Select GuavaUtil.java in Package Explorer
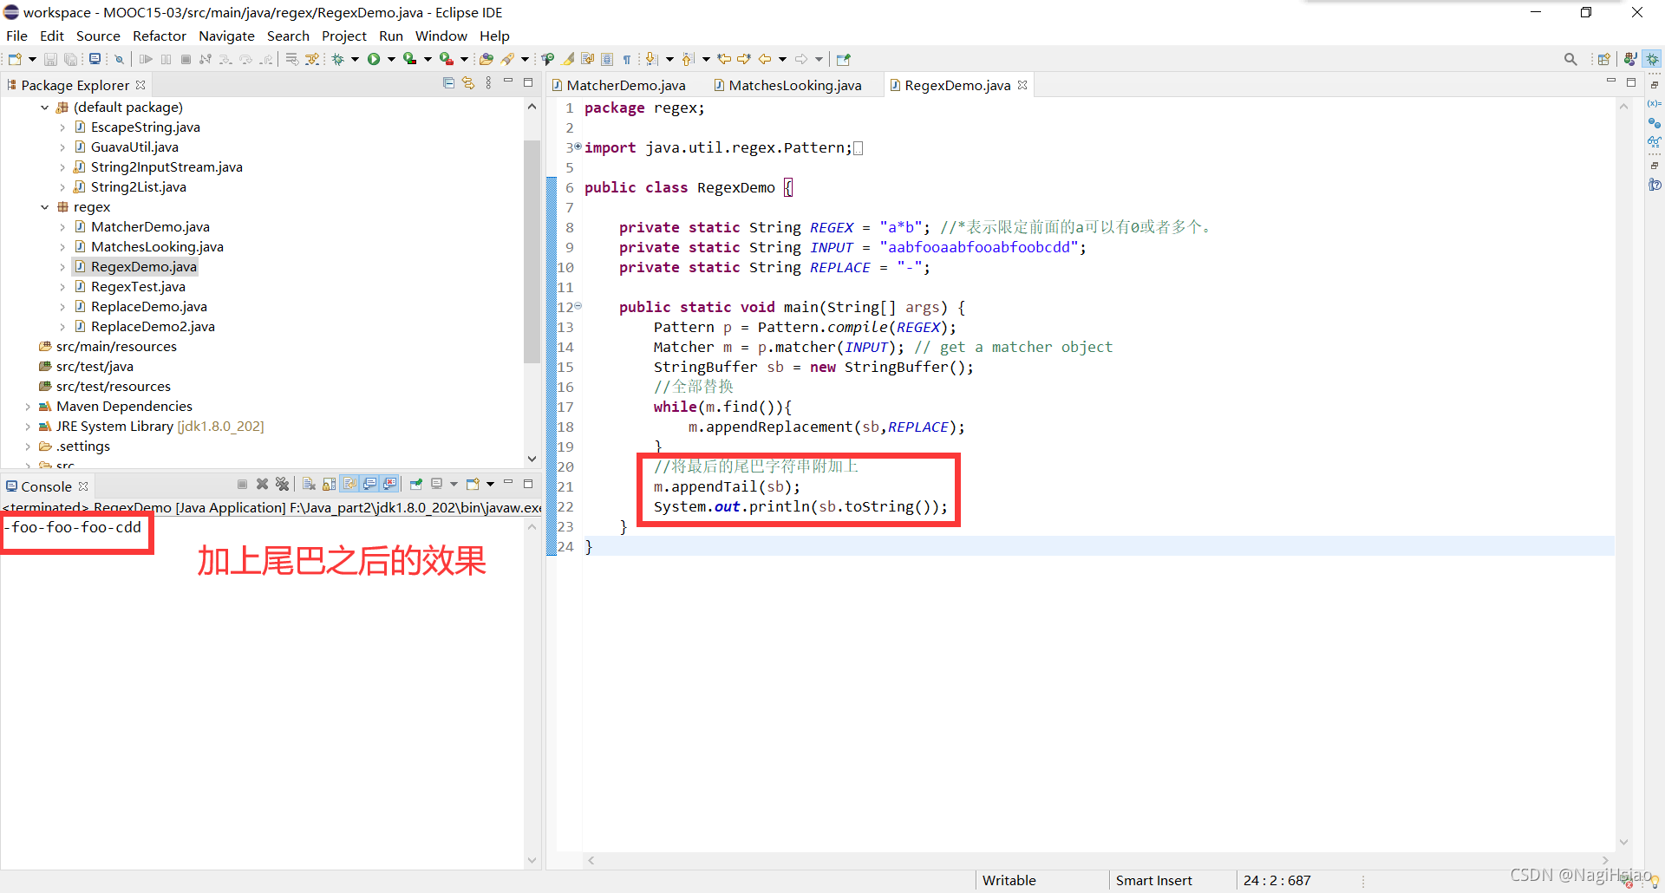Viewport: 1665px width, 893px height. tap(134, 147)
